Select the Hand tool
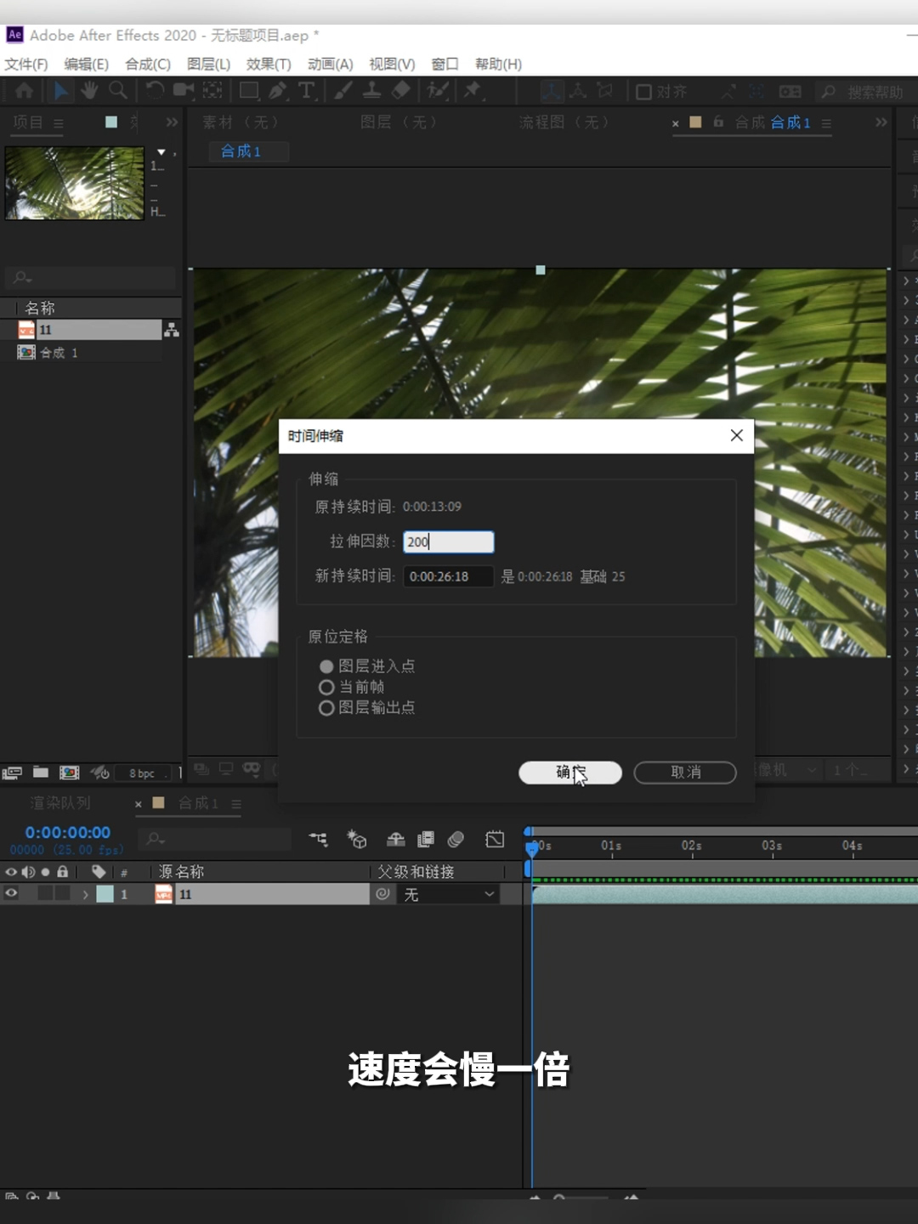This screenshot has width=918, height=1224. point(89,90)
